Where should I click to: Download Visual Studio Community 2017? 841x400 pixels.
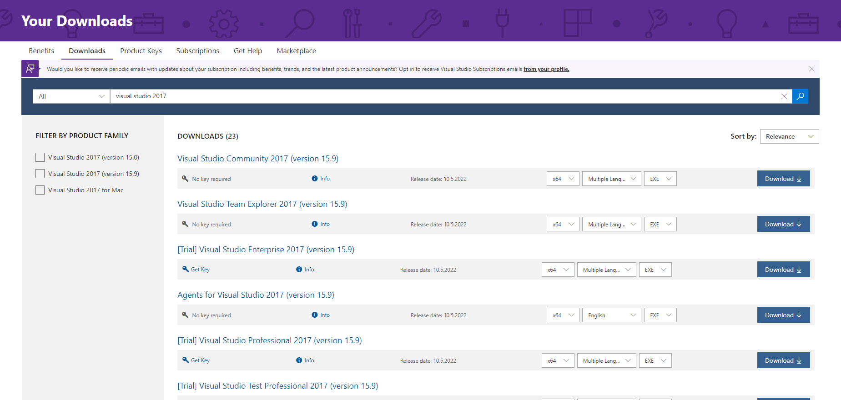(x=783, y=179)
